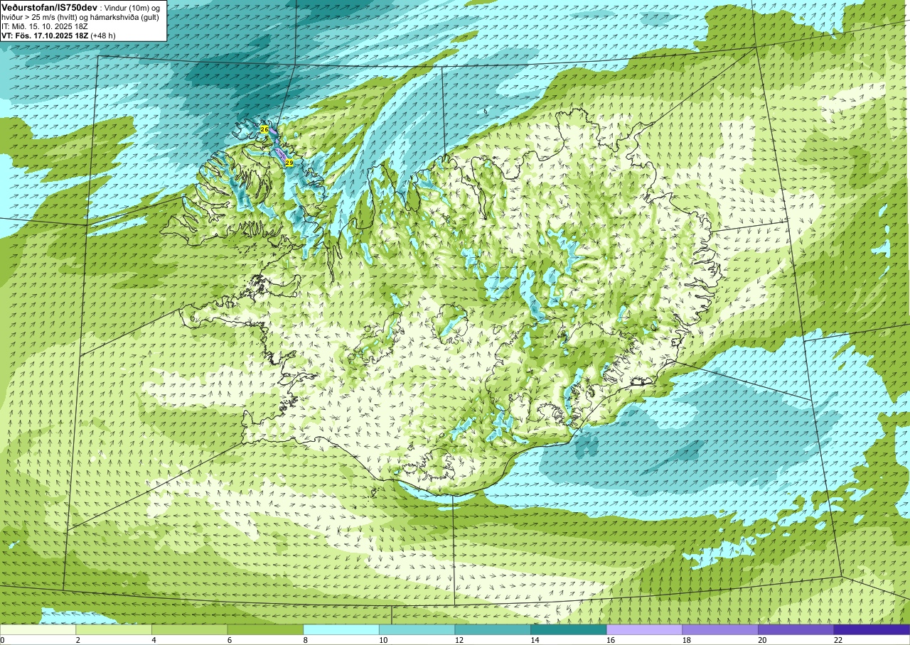This screenshot has height=645, width=910.
Task: Click the legend tick value 20
Action: [761, 640]
